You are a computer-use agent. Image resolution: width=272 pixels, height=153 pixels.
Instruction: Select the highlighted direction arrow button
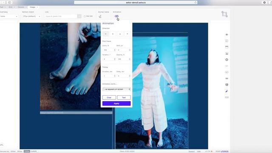(106, 34)
